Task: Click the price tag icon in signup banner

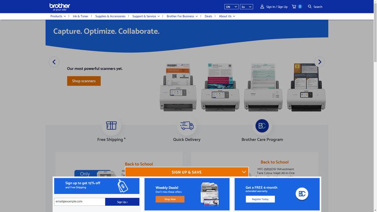Action: (123, 186)
